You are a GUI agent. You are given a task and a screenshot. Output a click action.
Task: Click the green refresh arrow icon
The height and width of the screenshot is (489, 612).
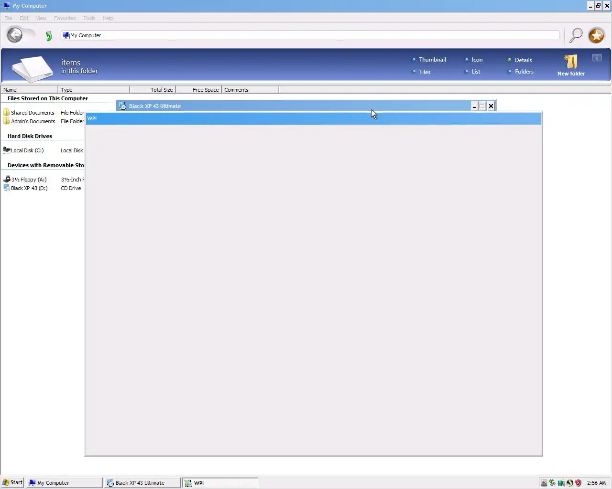48,36
